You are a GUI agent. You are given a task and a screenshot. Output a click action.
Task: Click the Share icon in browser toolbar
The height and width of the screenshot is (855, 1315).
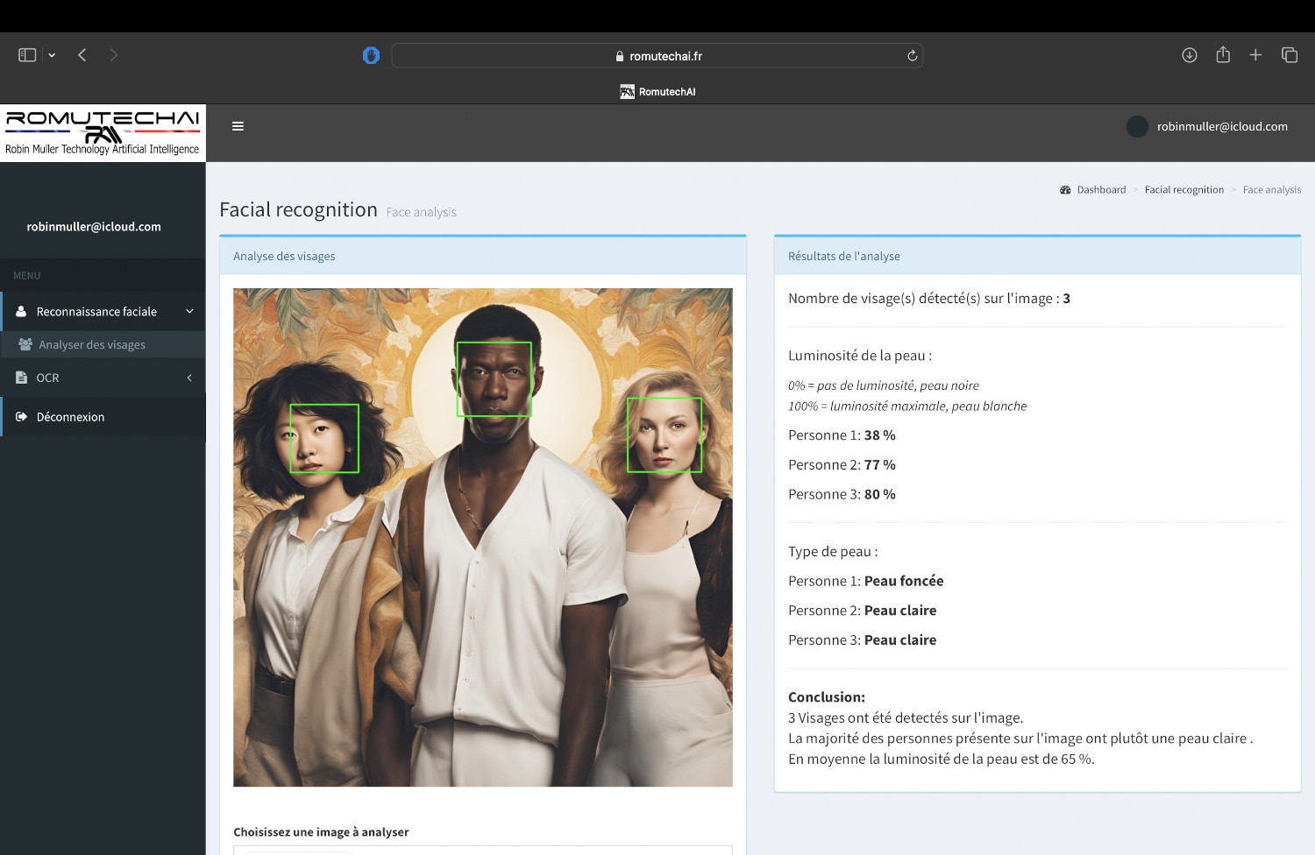1223,55
